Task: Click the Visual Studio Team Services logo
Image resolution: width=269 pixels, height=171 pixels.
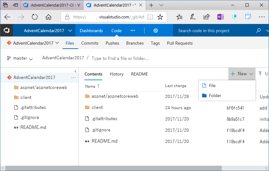Action: click(7, 30)
